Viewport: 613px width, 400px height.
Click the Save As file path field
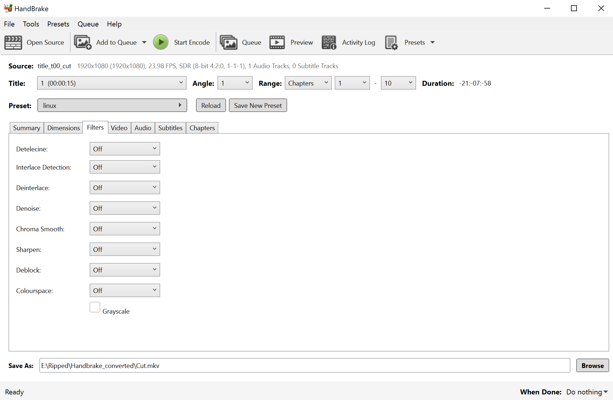304,366
